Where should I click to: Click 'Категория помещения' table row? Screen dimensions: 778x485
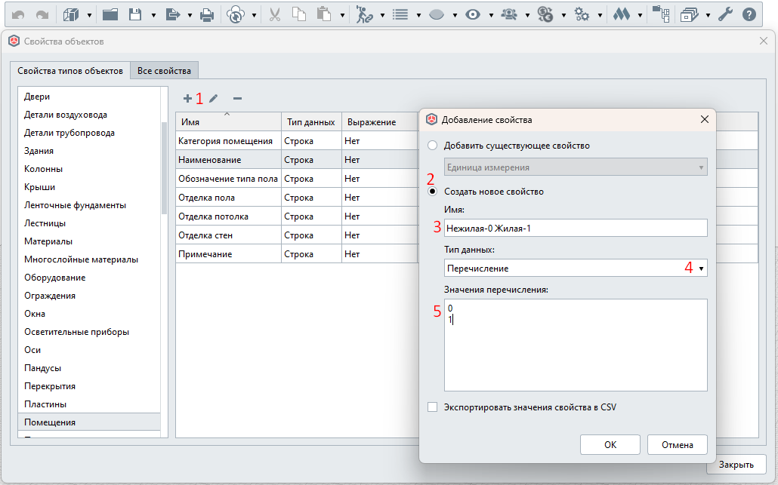298,141
